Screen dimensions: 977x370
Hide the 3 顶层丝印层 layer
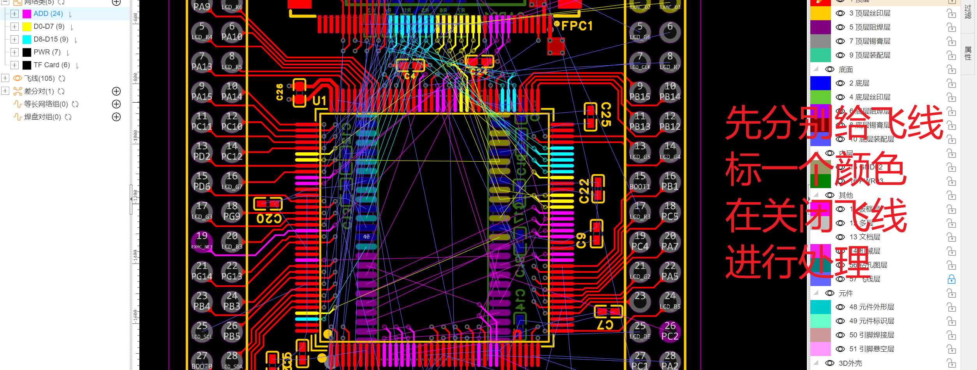point(840,13)
